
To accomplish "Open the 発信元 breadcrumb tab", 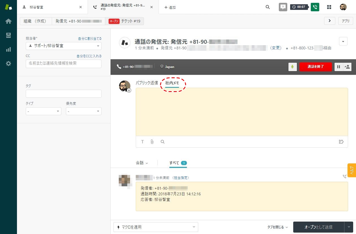I will tap(78, 21).
